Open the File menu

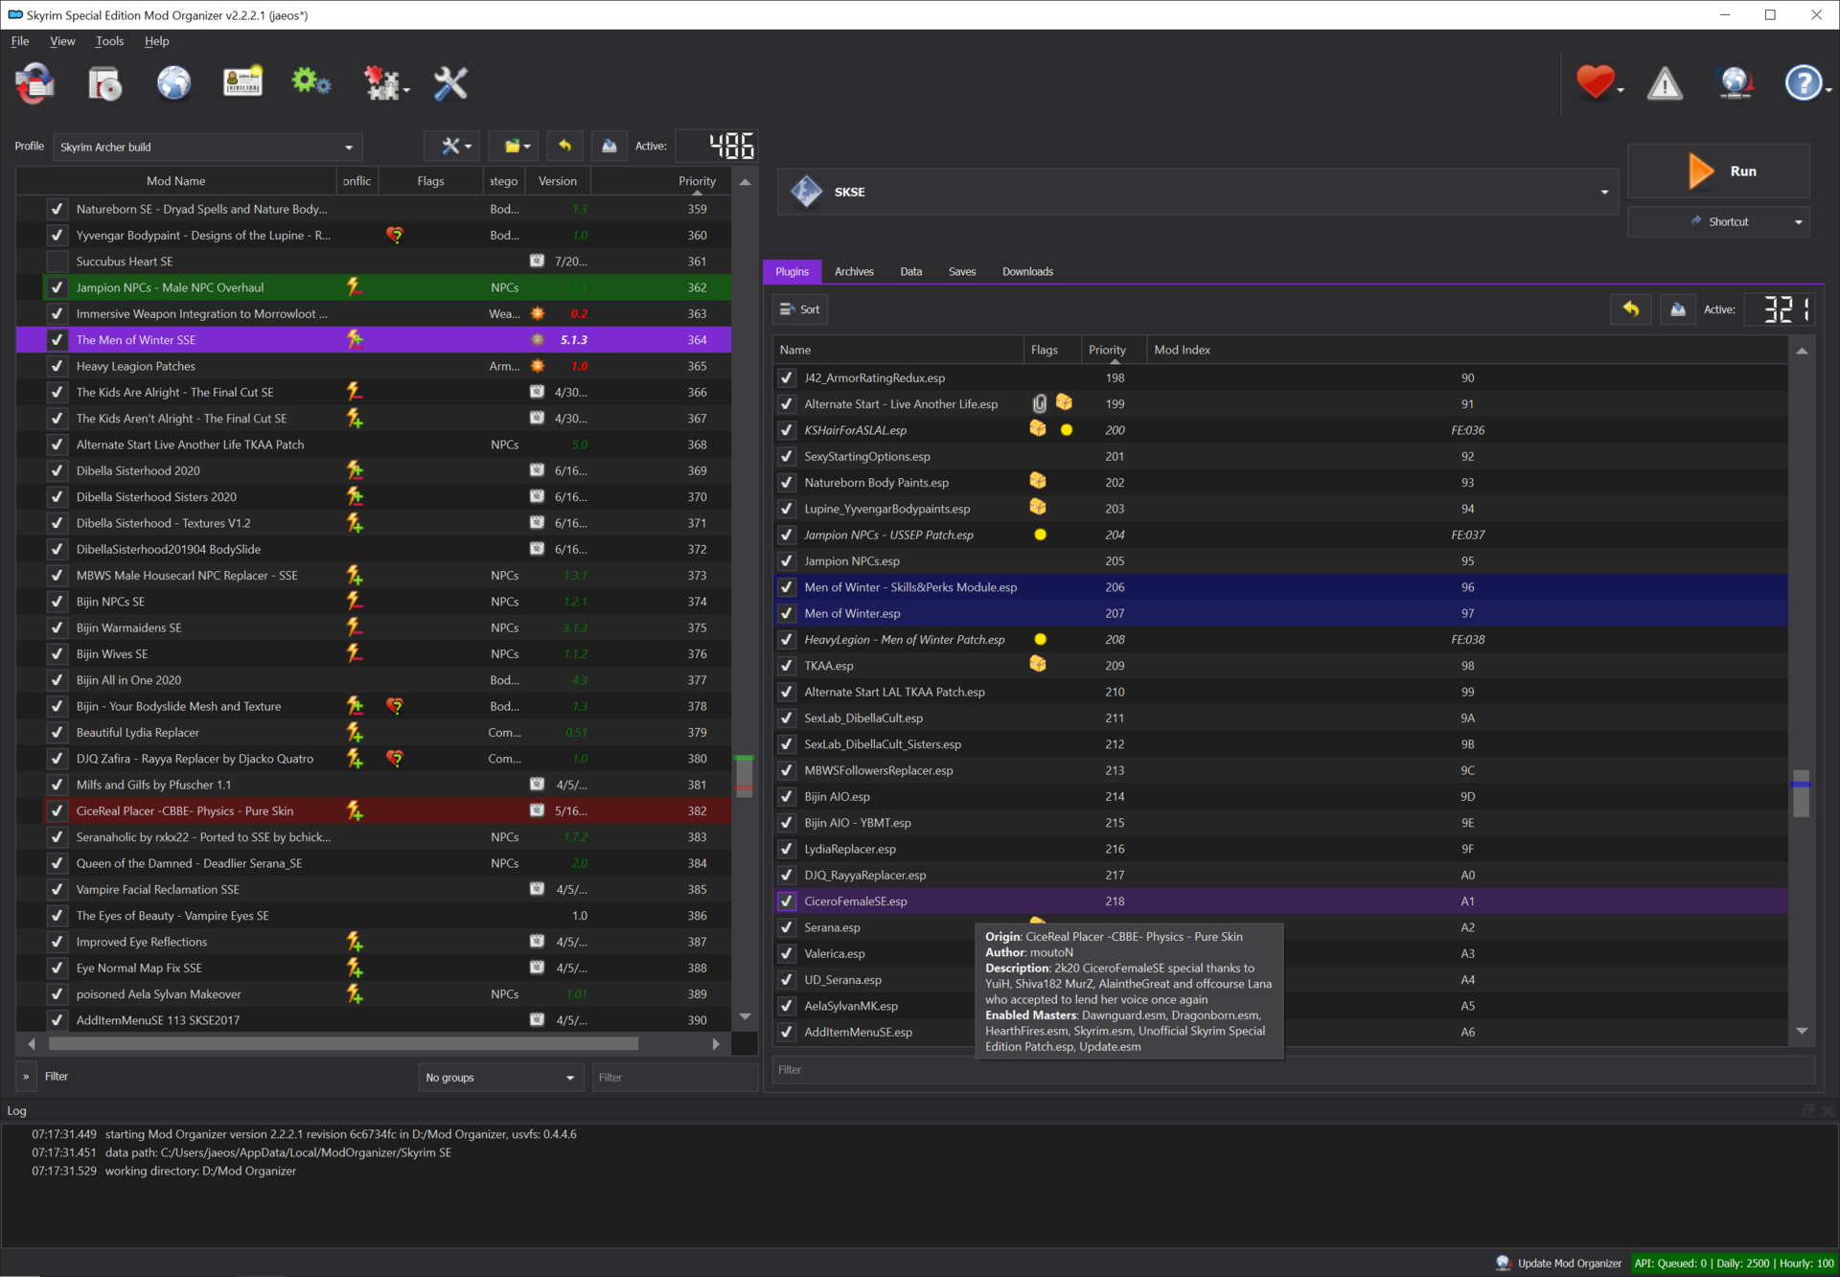point(20,41)
